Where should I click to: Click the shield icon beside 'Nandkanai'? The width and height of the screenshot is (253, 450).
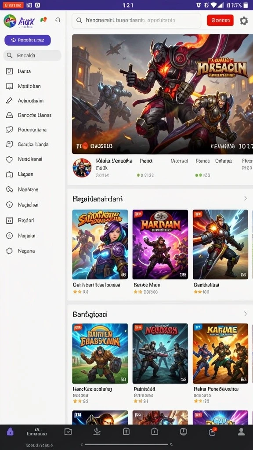(x=10, y=159)
